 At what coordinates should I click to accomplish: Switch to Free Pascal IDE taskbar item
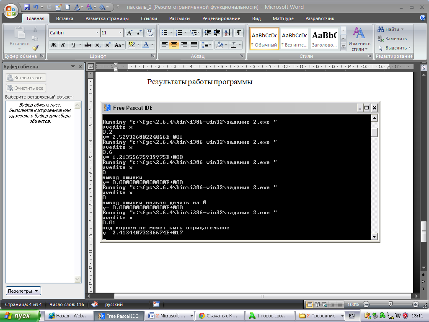click(x=119, y=316)
